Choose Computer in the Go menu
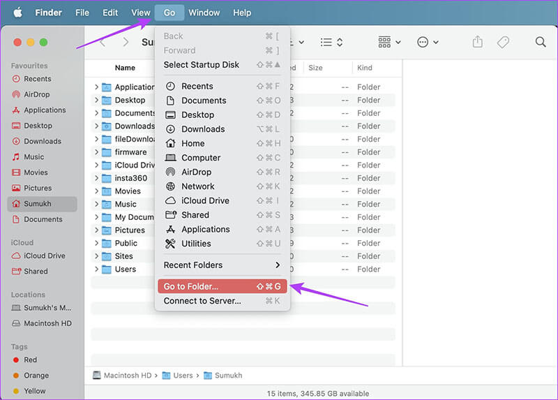This screenshot has height=400, width=558. click(x=223, y=158)
